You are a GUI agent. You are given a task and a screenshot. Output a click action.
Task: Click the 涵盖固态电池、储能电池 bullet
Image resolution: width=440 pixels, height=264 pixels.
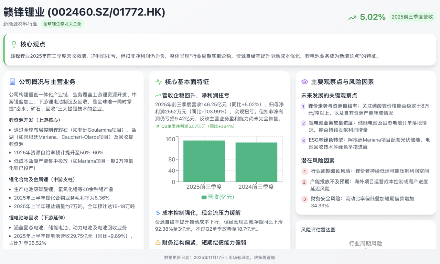71,228
